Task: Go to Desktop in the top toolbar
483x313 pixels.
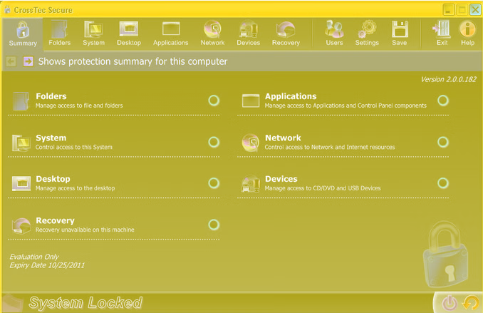Action: (x=129, y=34)
